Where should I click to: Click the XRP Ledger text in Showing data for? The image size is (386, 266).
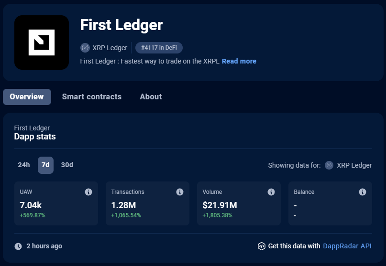tap(354, 165)
